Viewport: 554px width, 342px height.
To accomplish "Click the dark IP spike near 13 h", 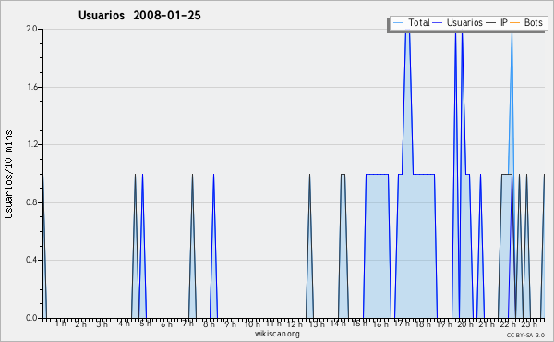I will (x=309, y=246).
